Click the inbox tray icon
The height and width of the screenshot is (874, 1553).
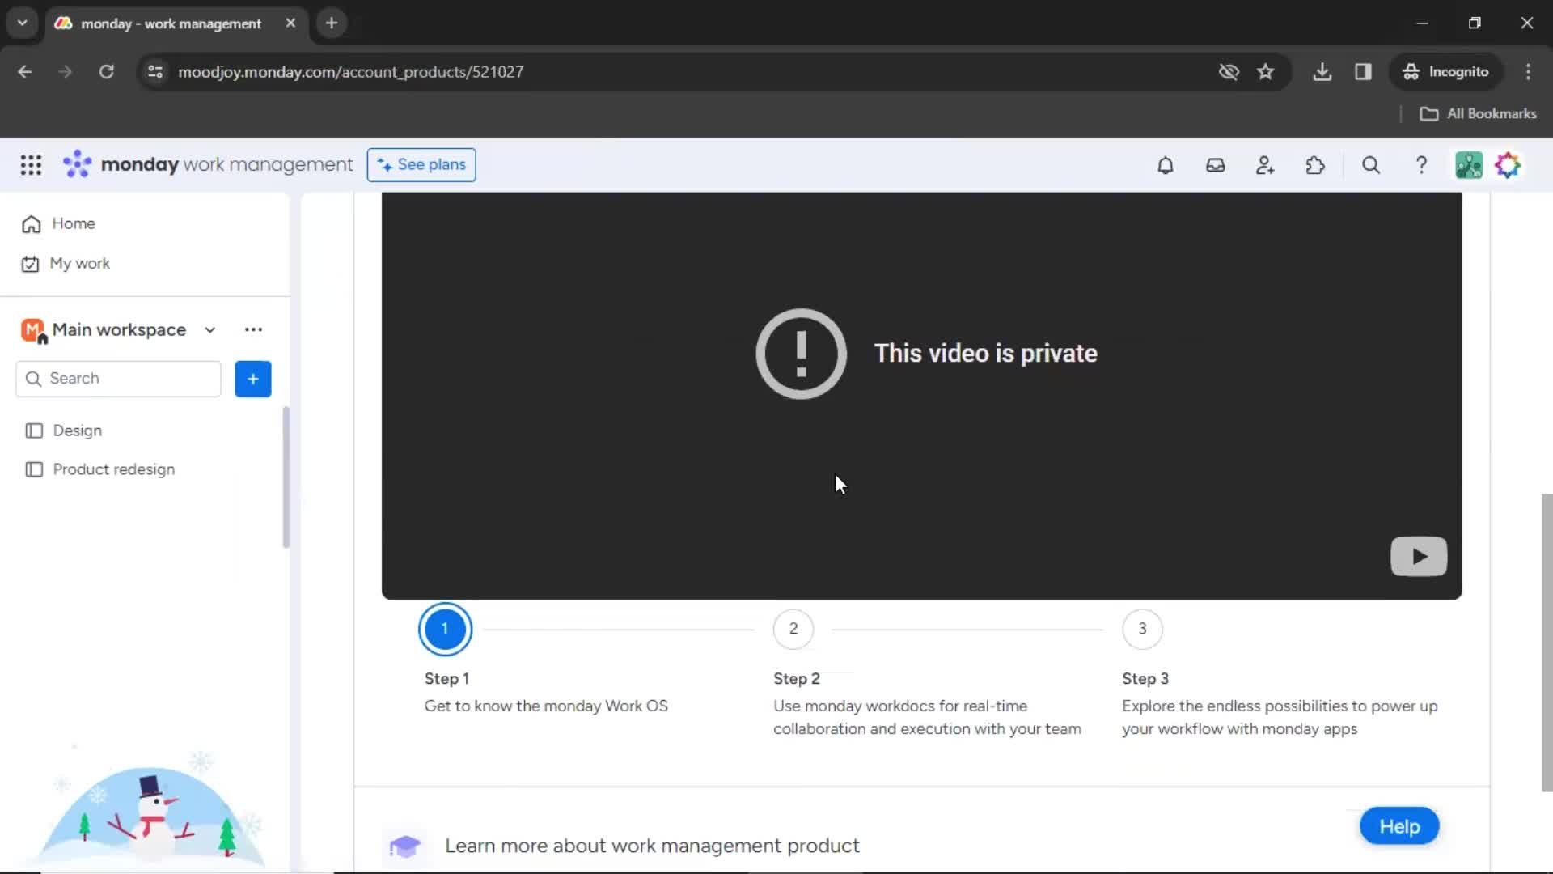tap(1216, 164)
